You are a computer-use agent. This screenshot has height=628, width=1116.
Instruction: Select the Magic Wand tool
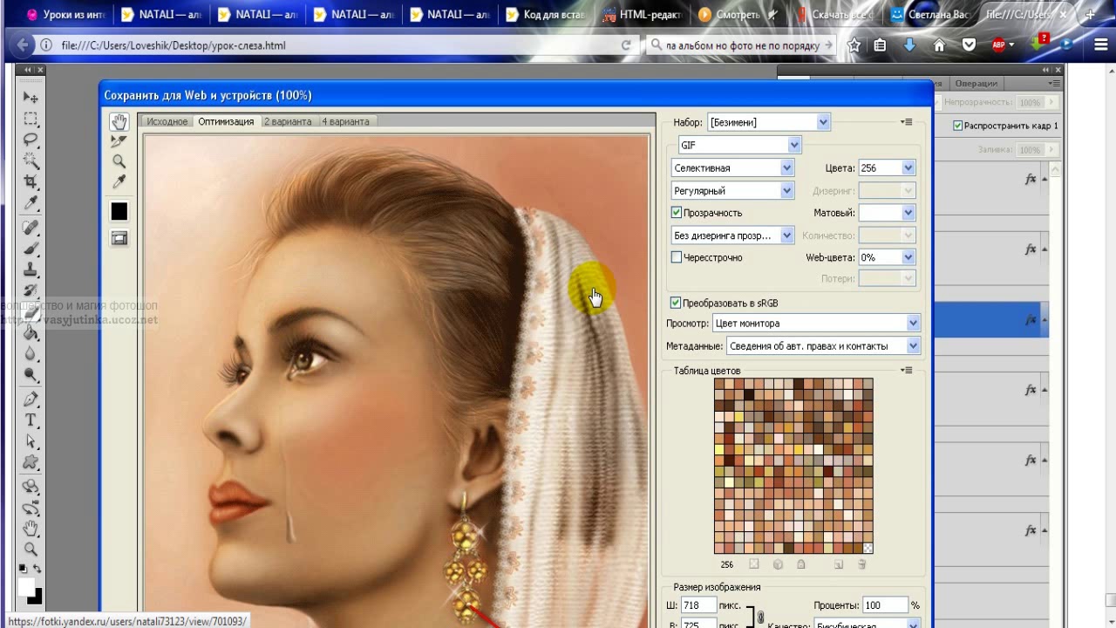click(x=31, y=160)
